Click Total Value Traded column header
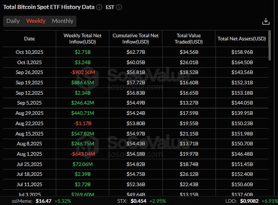 [x=188, y=39]
